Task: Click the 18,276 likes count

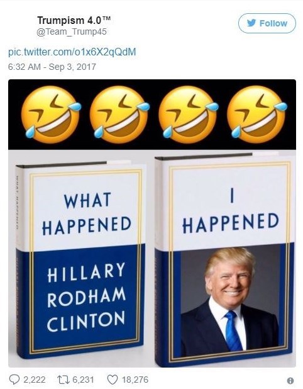Action: [135, 380]
